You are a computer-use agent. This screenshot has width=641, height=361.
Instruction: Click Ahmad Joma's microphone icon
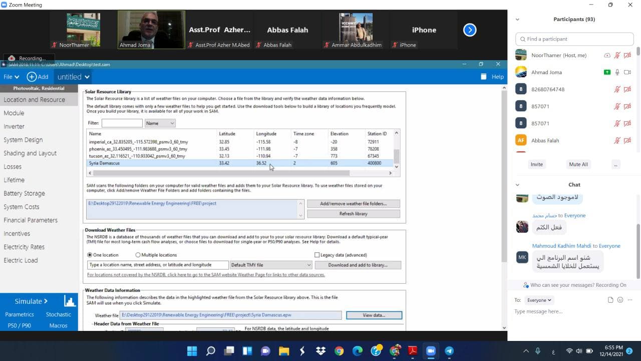coord(617,72)
